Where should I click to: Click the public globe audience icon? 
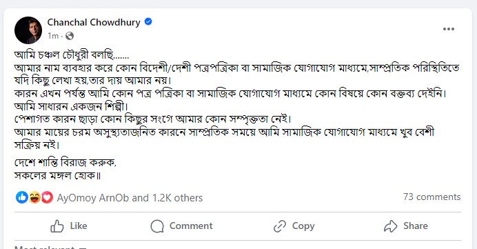click(70, 36)
